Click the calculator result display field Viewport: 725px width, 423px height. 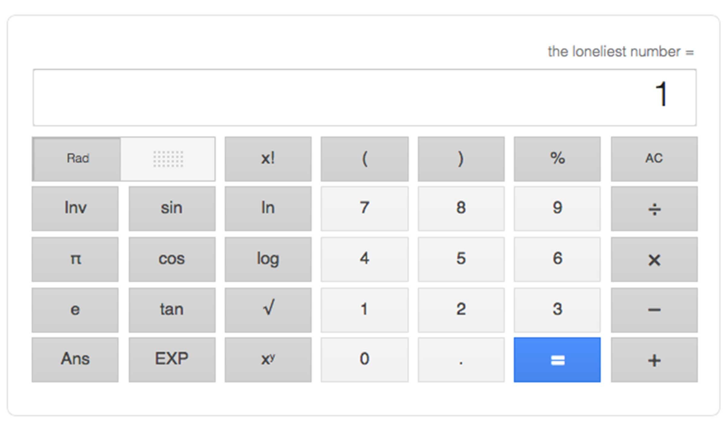coord(364,97)
